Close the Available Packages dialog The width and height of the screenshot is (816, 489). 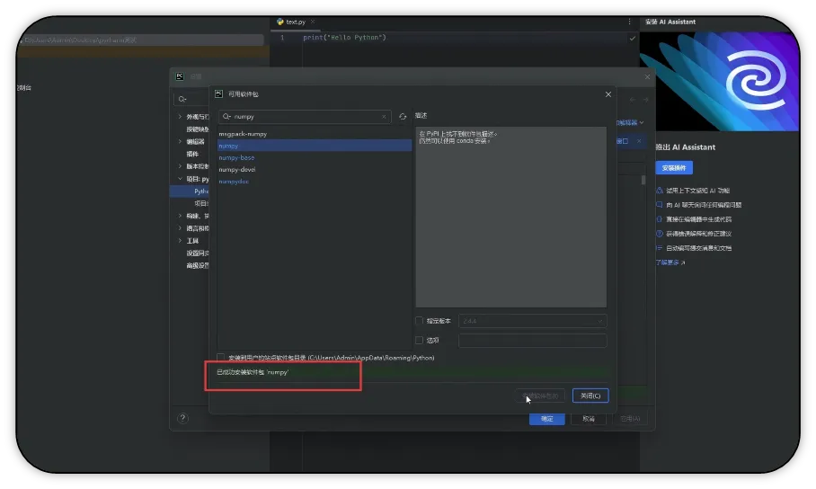pos(608,94)
